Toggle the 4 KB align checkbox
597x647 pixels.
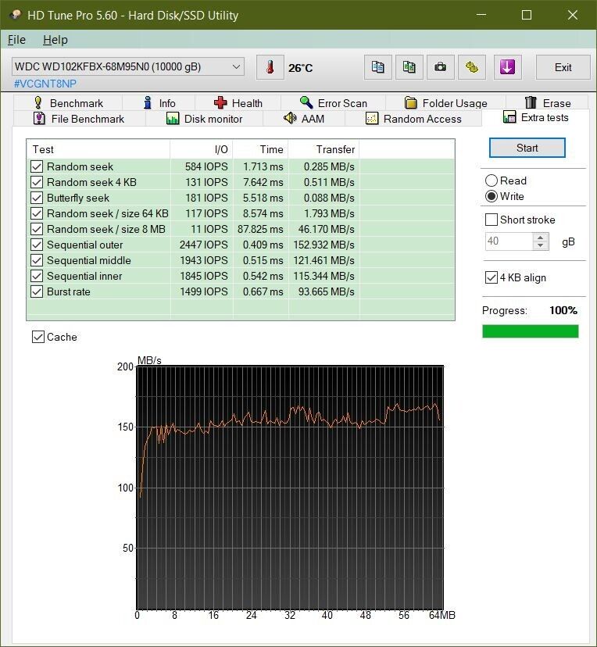[x=491, y=277]
